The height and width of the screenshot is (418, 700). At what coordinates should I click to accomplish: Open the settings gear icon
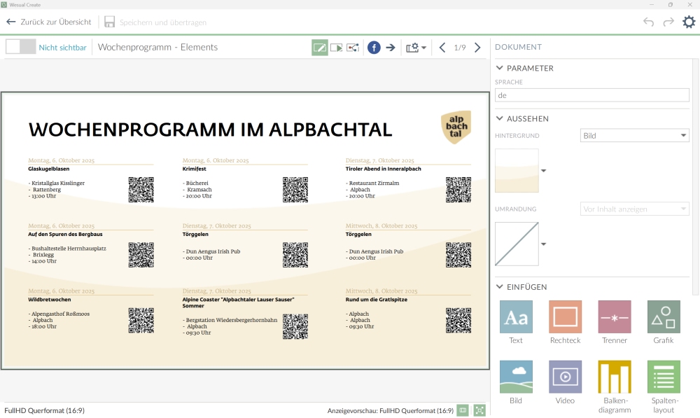(x=689, y=22)
